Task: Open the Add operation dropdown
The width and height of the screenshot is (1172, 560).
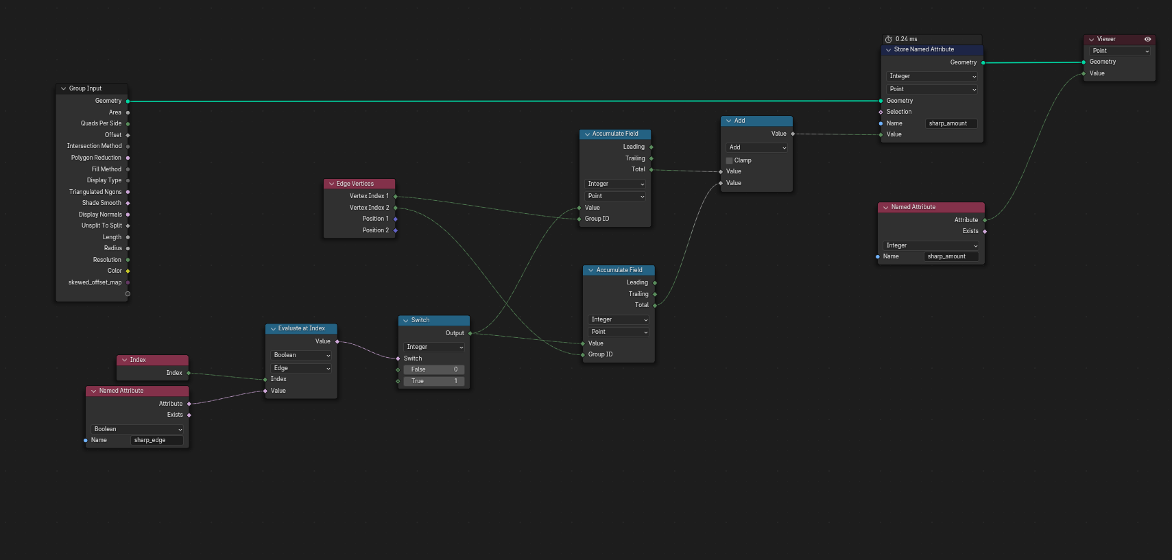Action: (757, 147)
